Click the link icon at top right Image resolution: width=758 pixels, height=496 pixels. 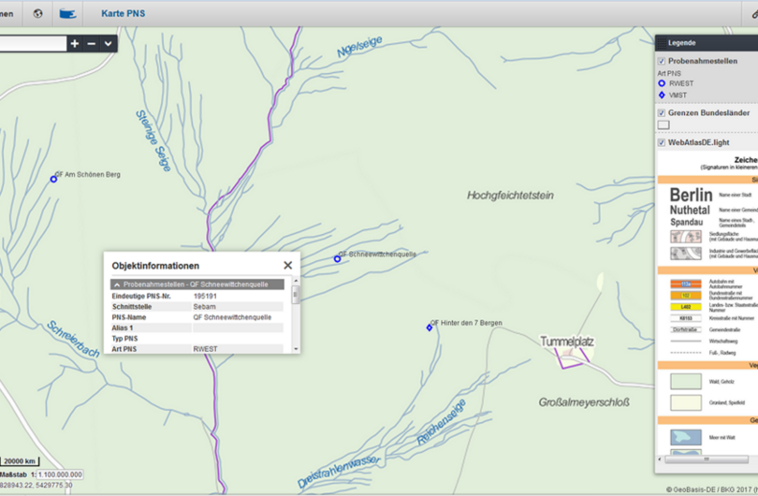753,14
